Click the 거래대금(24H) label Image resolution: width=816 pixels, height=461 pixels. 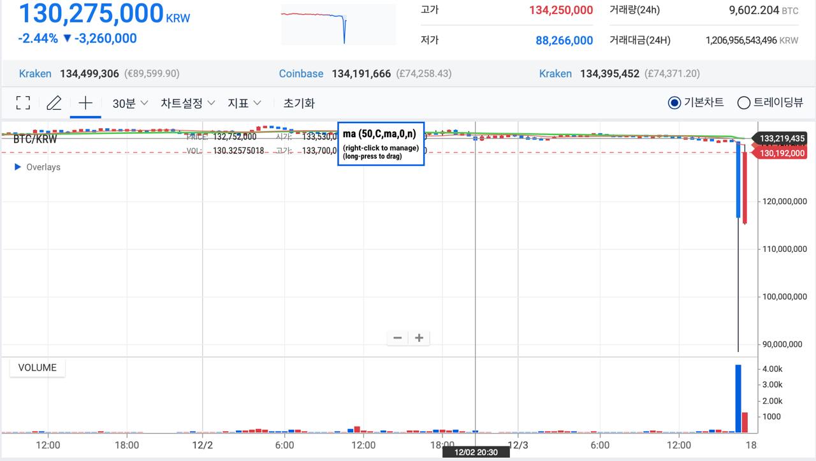click(x=640, y=40)
